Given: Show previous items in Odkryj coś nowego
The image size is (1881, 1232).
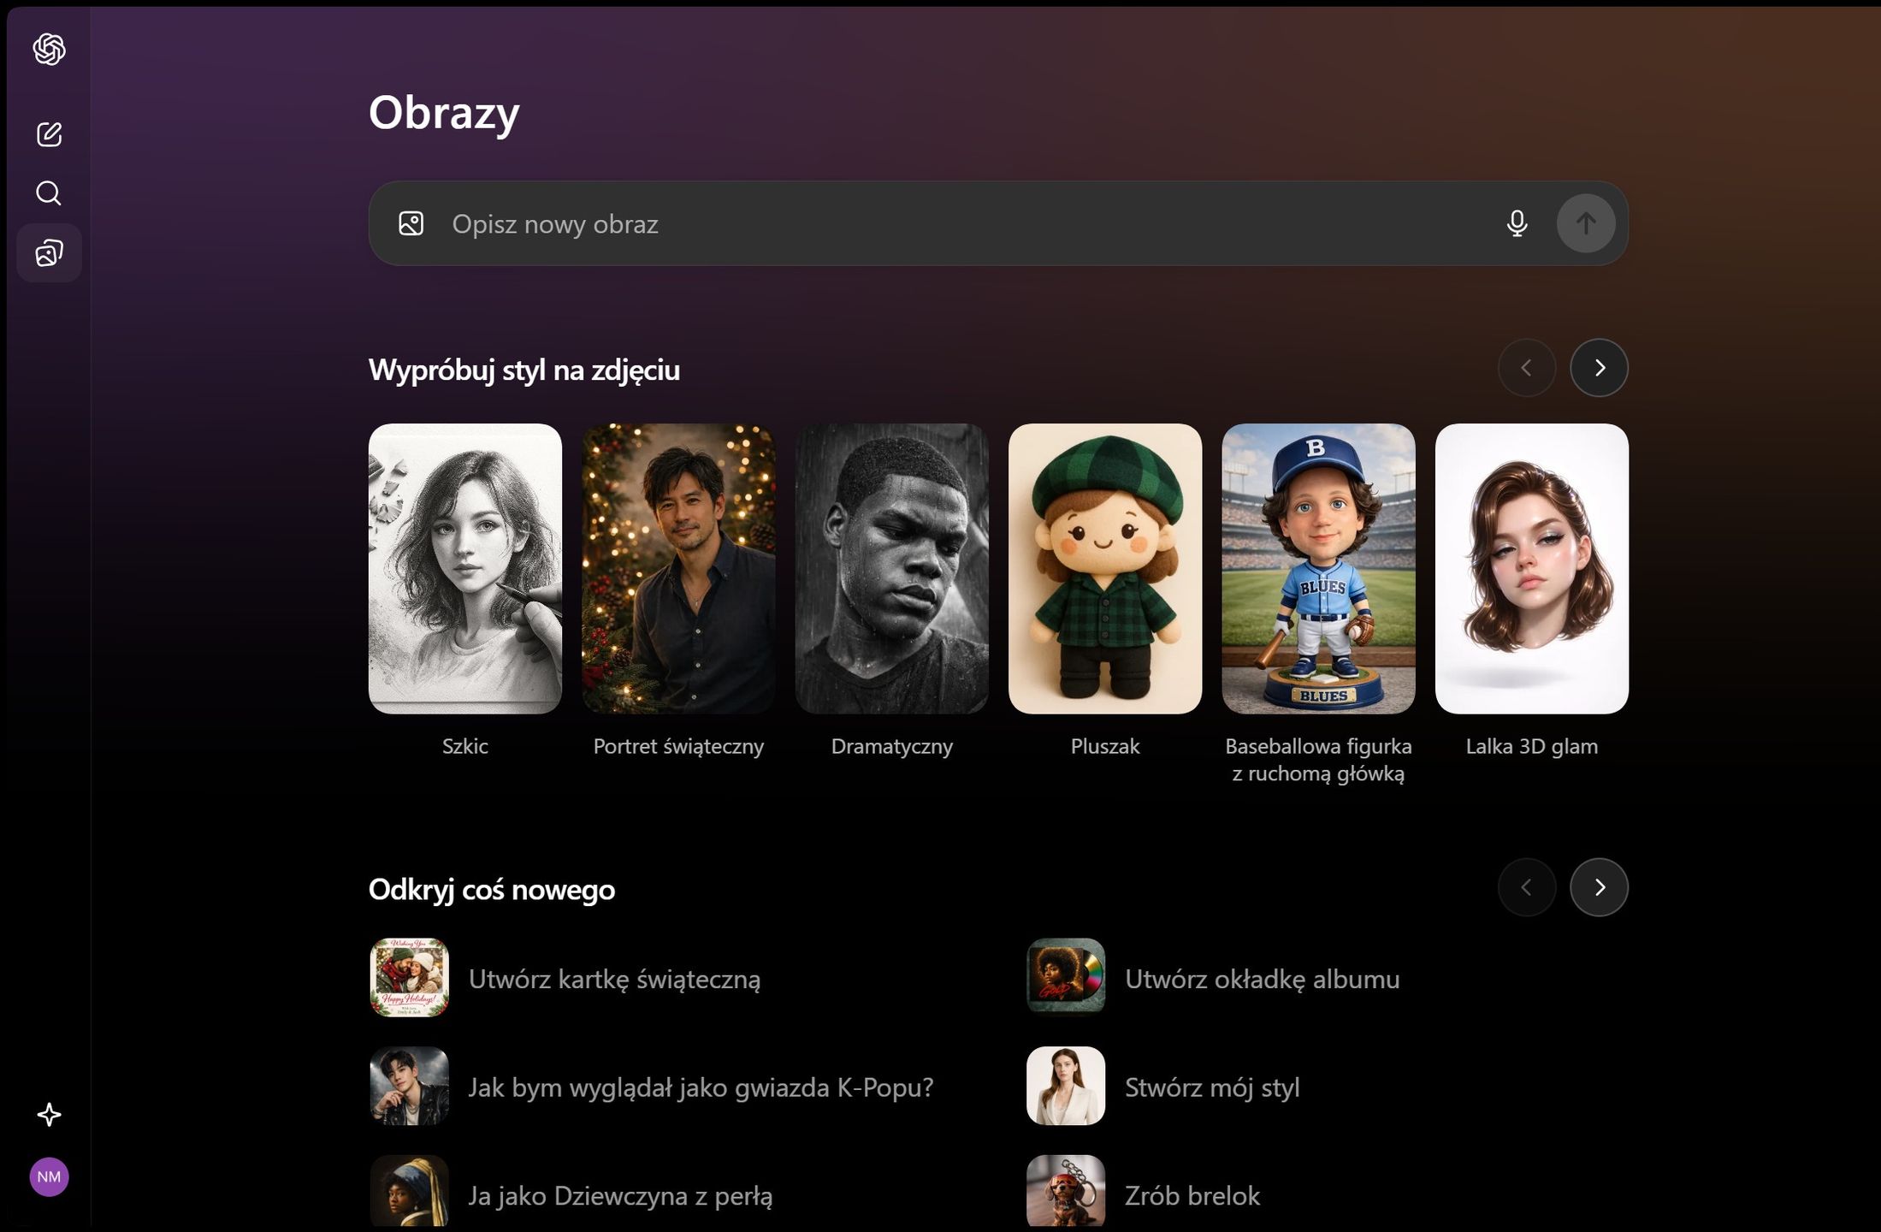Looking at the screenshot, I should (x=1527, y=887).
